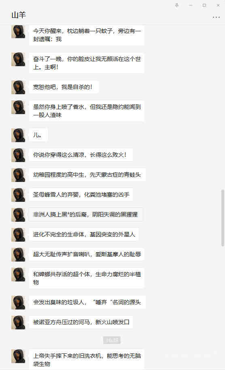Click the avatar next to '圣母峰雪人的弃婴' message
This screenshot has width=225, height=370.
pos(18,195)
